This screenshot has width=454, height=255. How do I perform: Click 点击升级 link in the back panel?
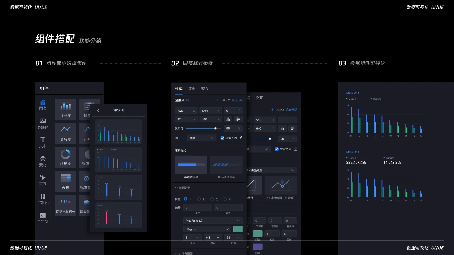(x=292, y=110)
